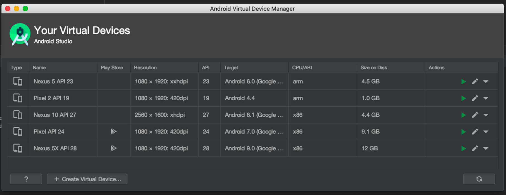Click device type icon for Nexus 5 API 23
The height and width of the screenshot is (195, 506).
pos(18,81)
